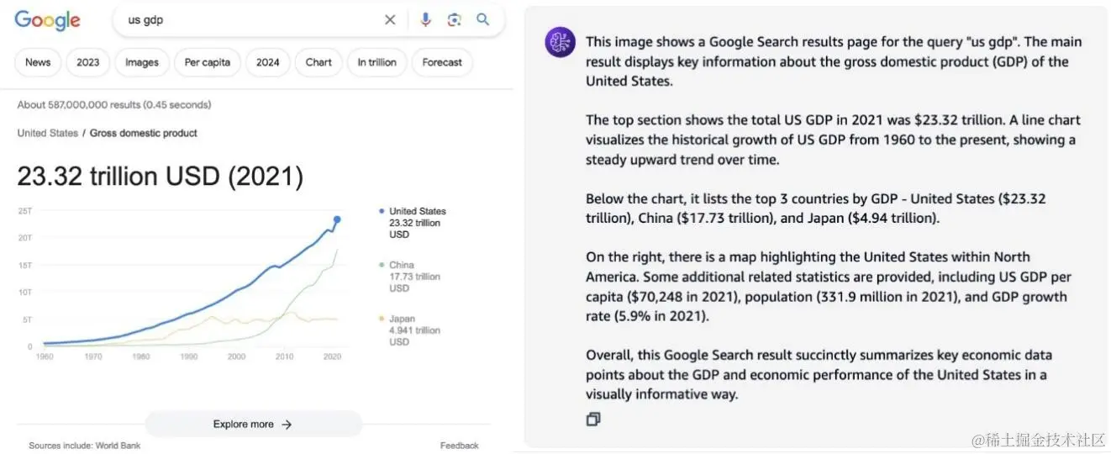
Task: Click the 25T label on the chart axis
Action: point(24,211)
